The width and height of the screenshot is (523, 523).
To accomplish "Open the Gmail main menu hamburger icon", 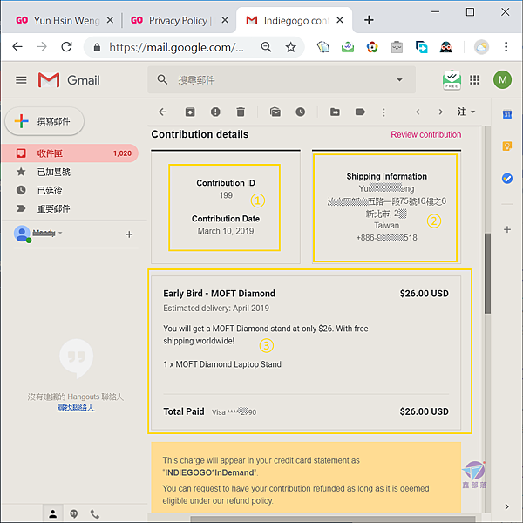I will tap(21, 80).
